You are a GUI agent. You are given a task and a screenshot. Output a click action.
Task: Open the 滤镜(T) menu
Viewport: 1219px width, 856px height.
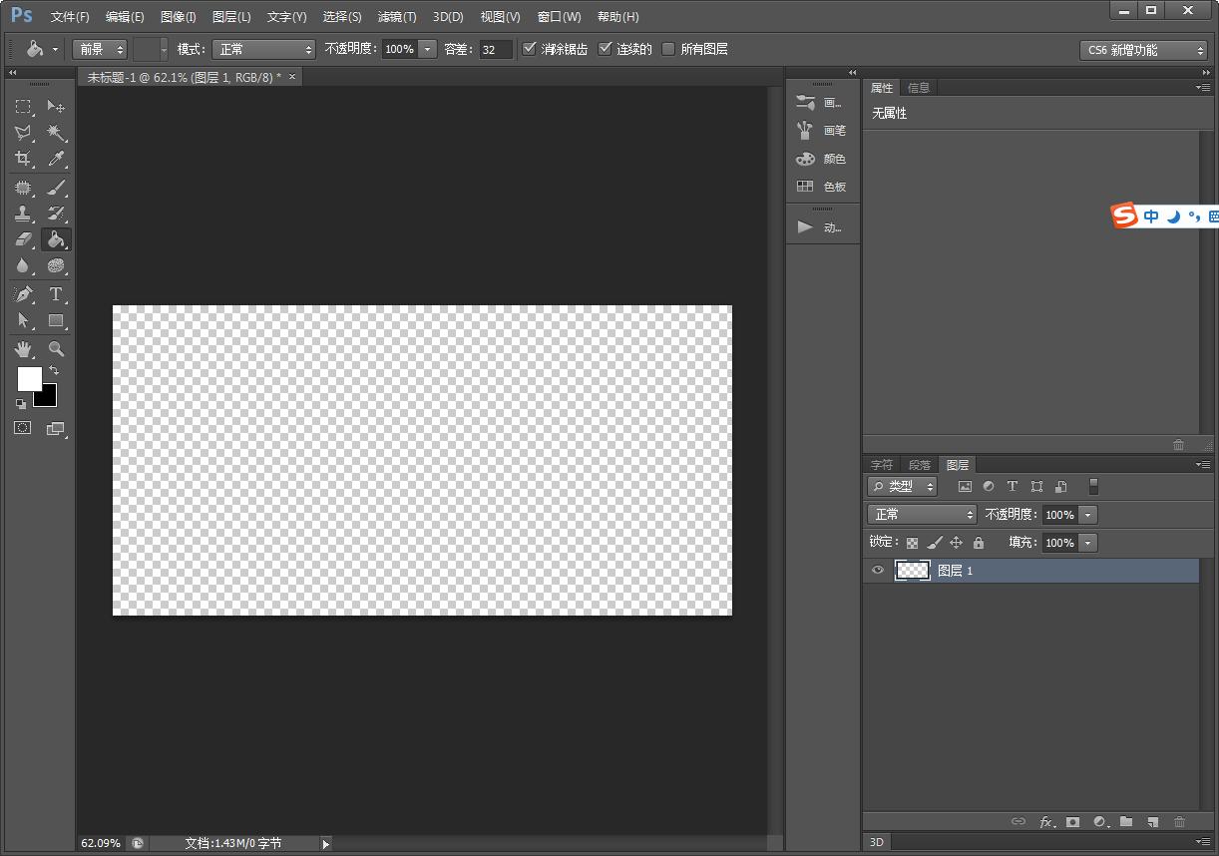pyautogui.click(x=397, y=17)
